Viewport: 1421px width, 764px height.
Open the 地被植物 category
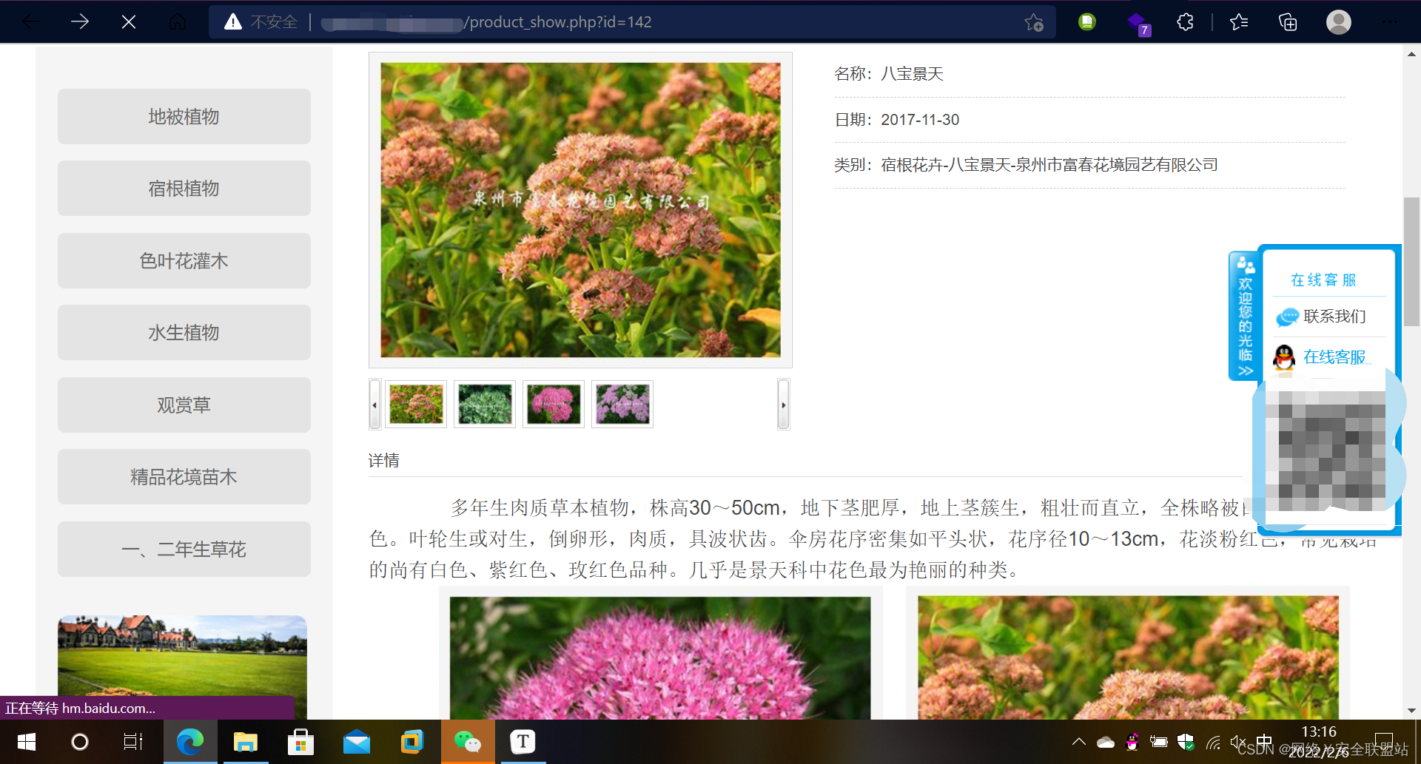(184, 116)
